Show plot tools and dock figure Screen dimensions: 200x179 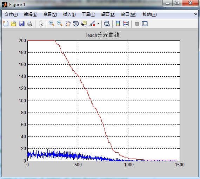145,24
